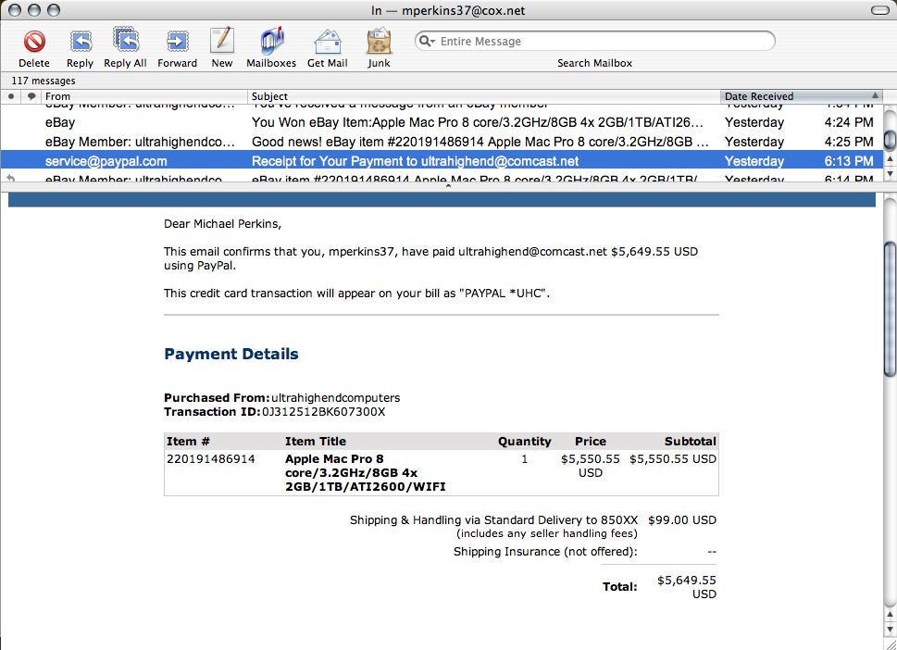Sort by unread status dot column

coord(11,96)
